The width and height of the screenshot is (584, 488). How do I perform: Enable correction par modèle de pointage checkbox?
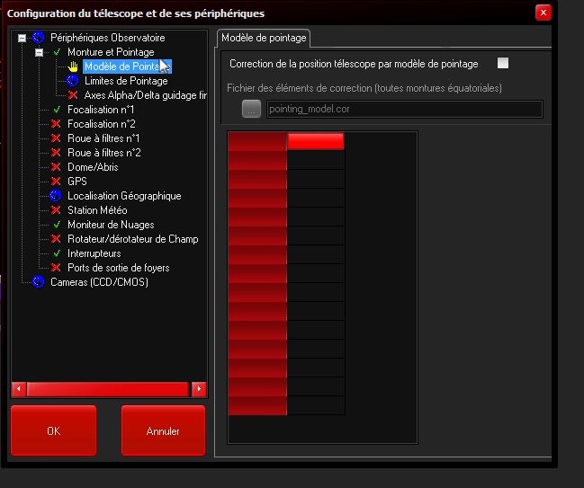coord(503,63)
